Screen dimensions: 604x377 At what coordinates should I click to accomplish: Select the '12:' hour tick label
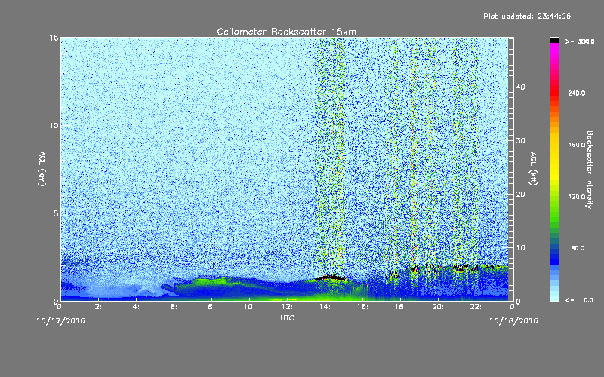pos(288,307)
